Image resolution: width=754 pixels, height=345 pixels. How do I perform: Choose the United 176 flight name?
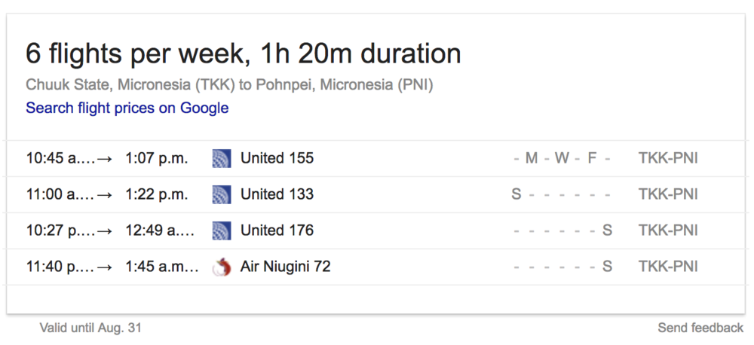277,231
